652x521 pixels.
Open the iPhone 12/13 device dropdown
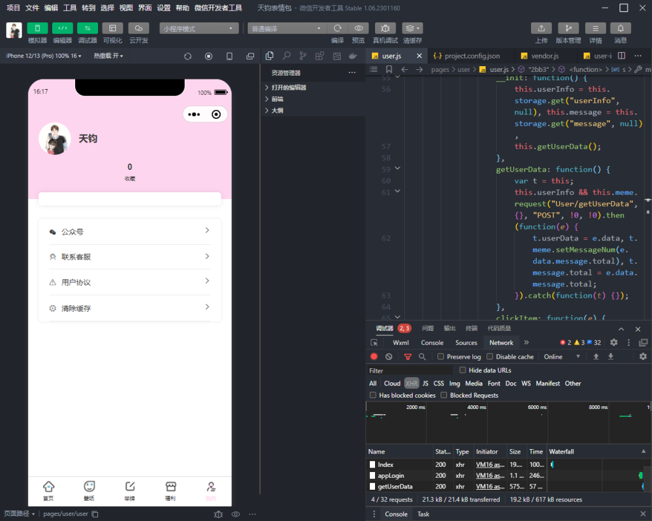click(44, 56)
